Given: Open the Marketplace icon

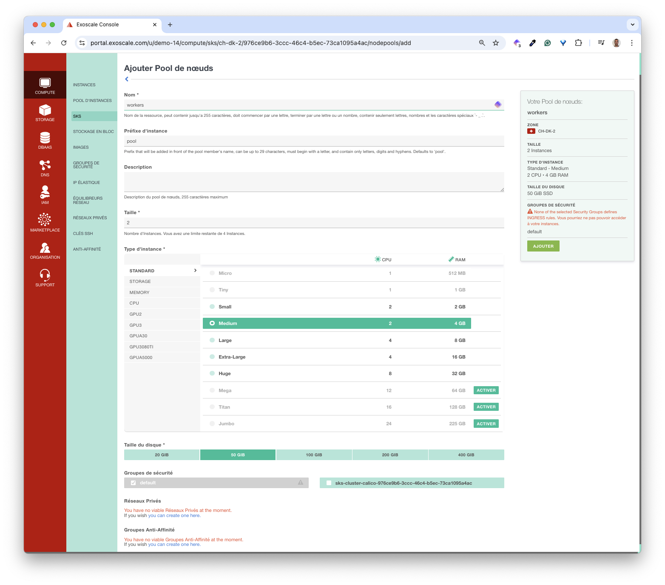Looking at the screenshot, I should (45, 220).
